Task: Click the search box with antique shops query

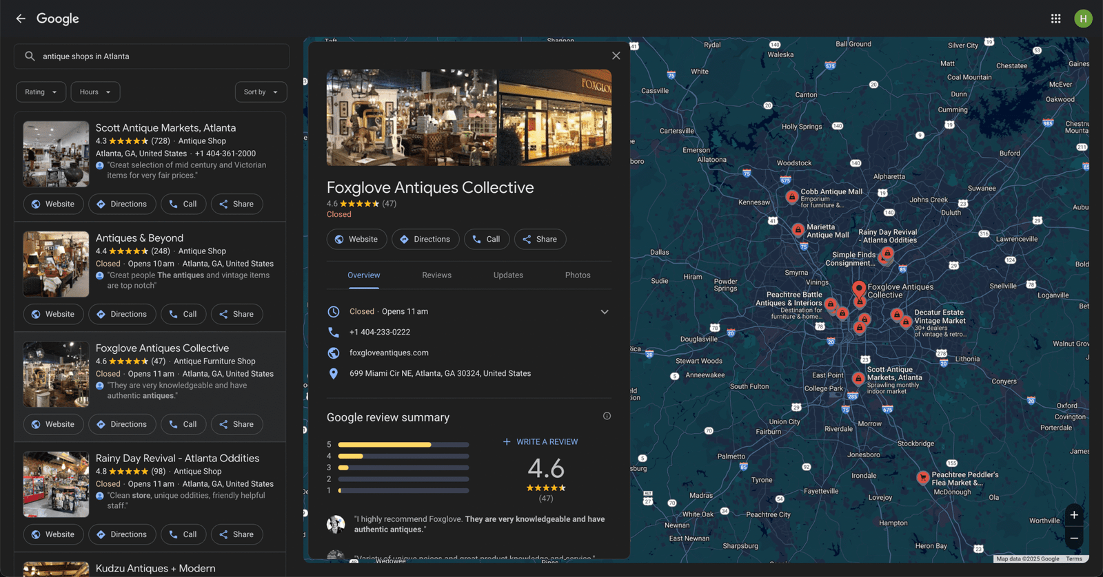Action: 152,56
